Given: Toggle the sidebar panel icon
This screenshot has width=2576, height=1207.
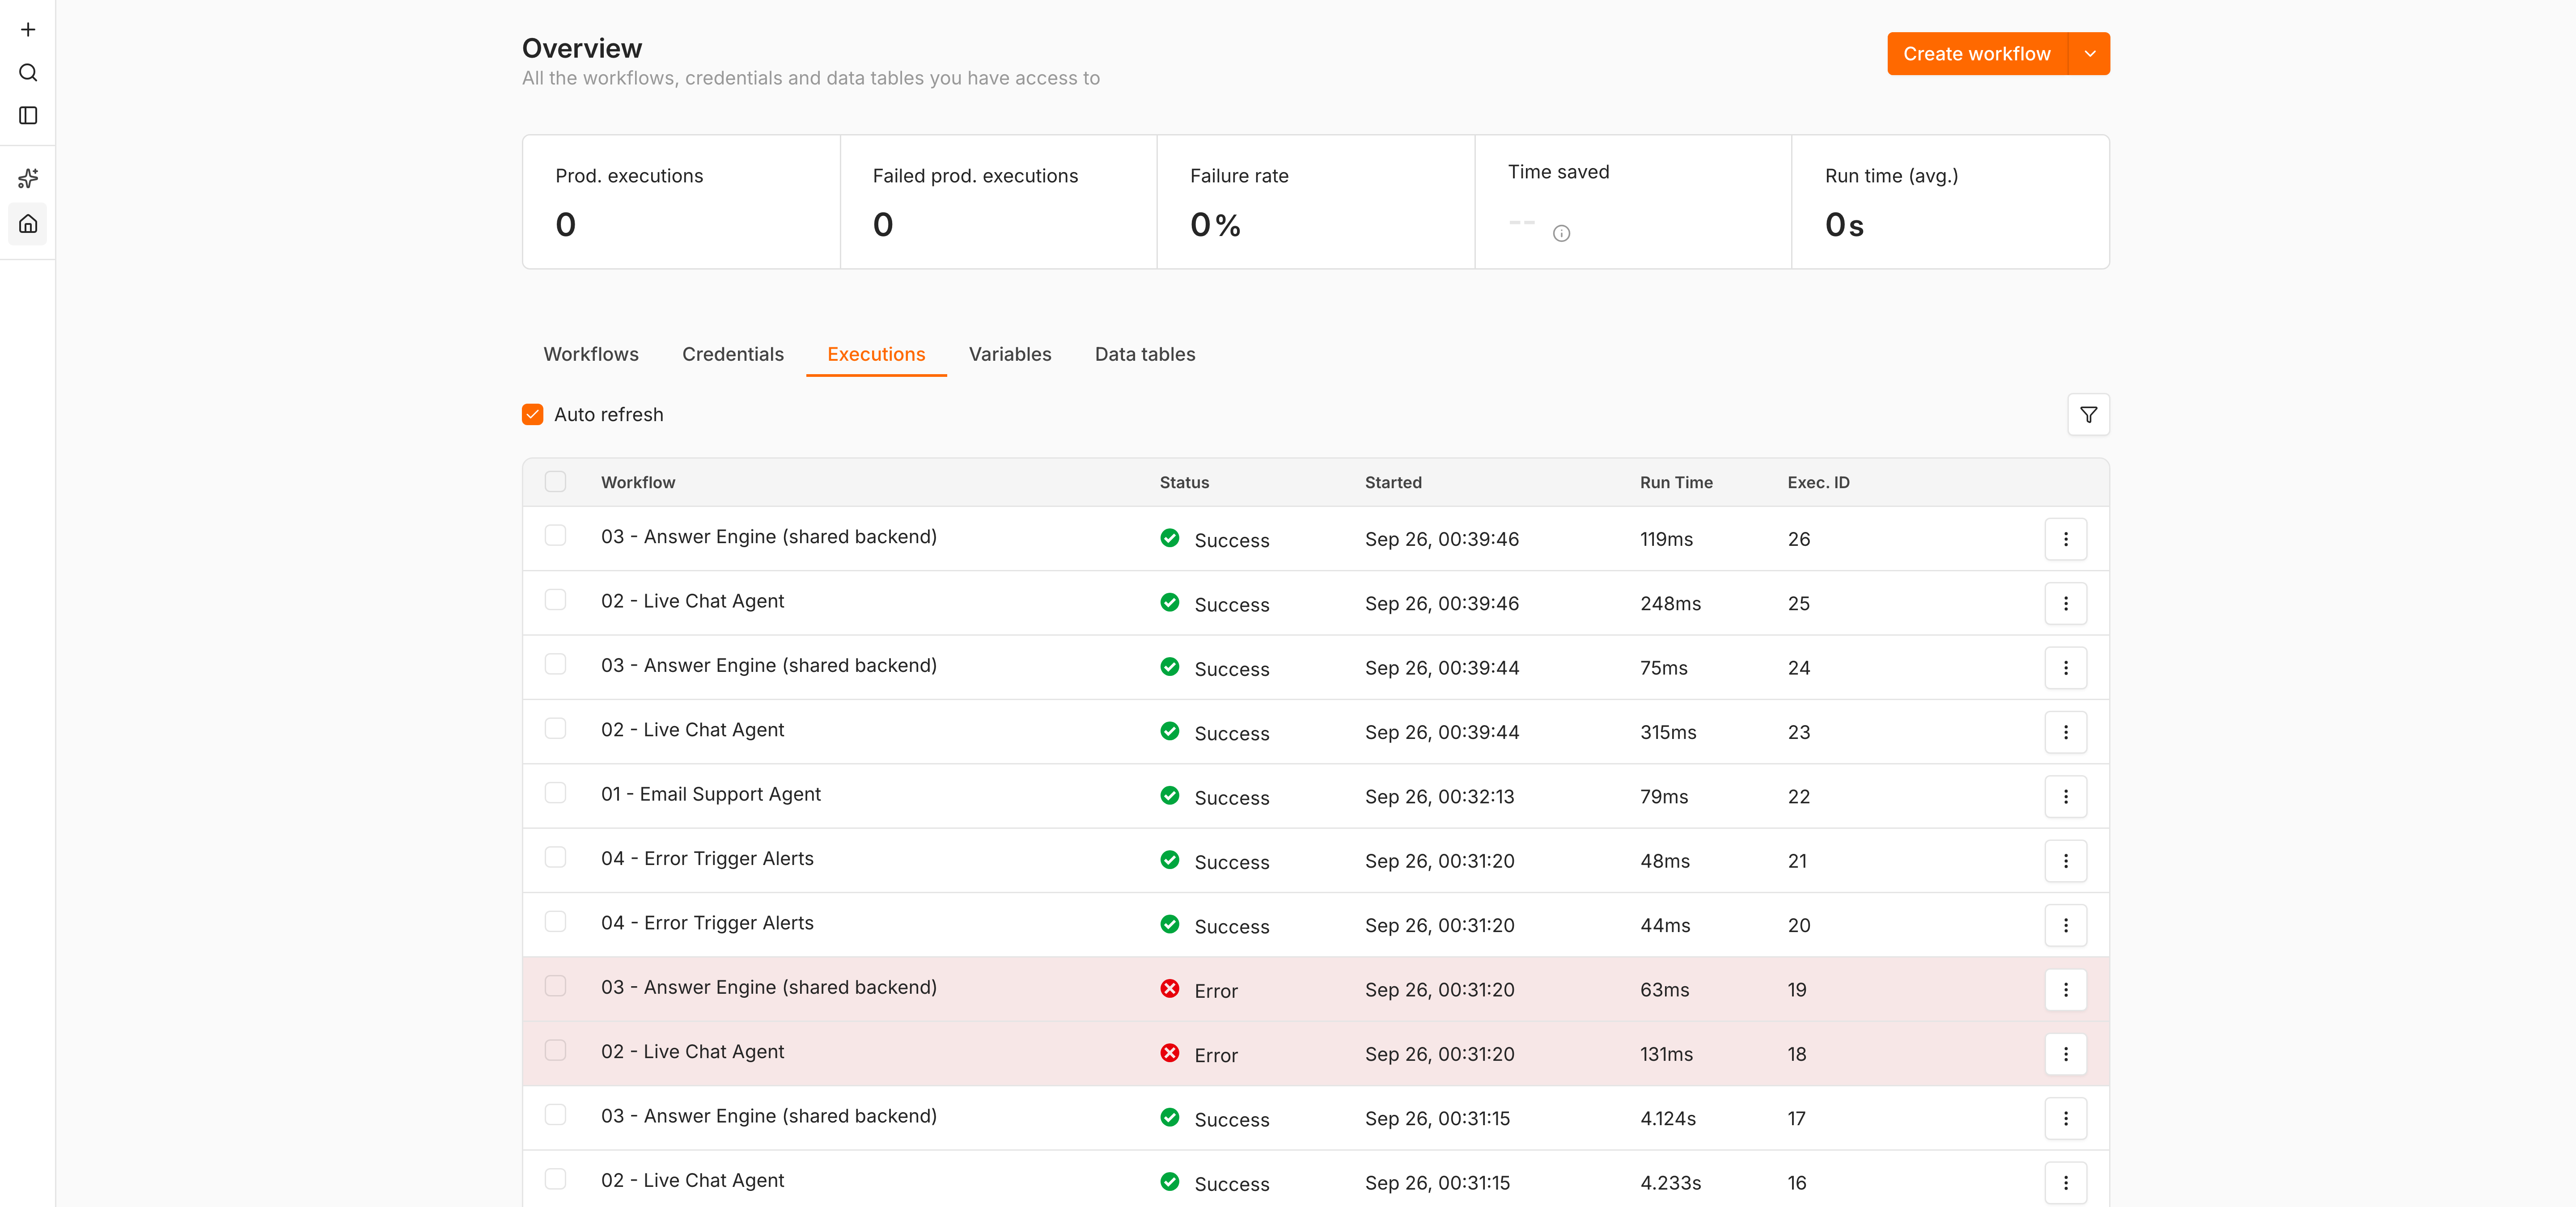Looking at the screenshot, I should tap(28, 116).
